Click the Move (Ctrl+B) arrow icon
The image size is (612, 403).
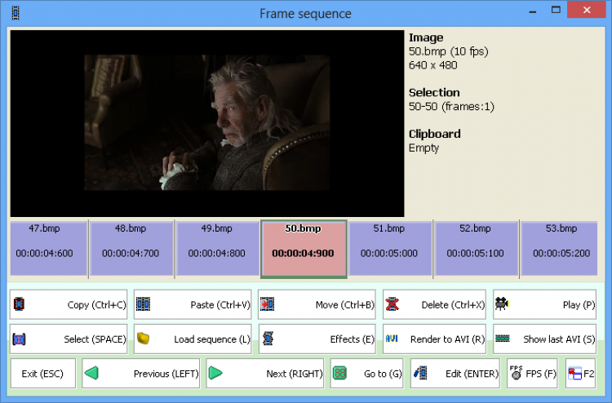(x=268, y=304)
